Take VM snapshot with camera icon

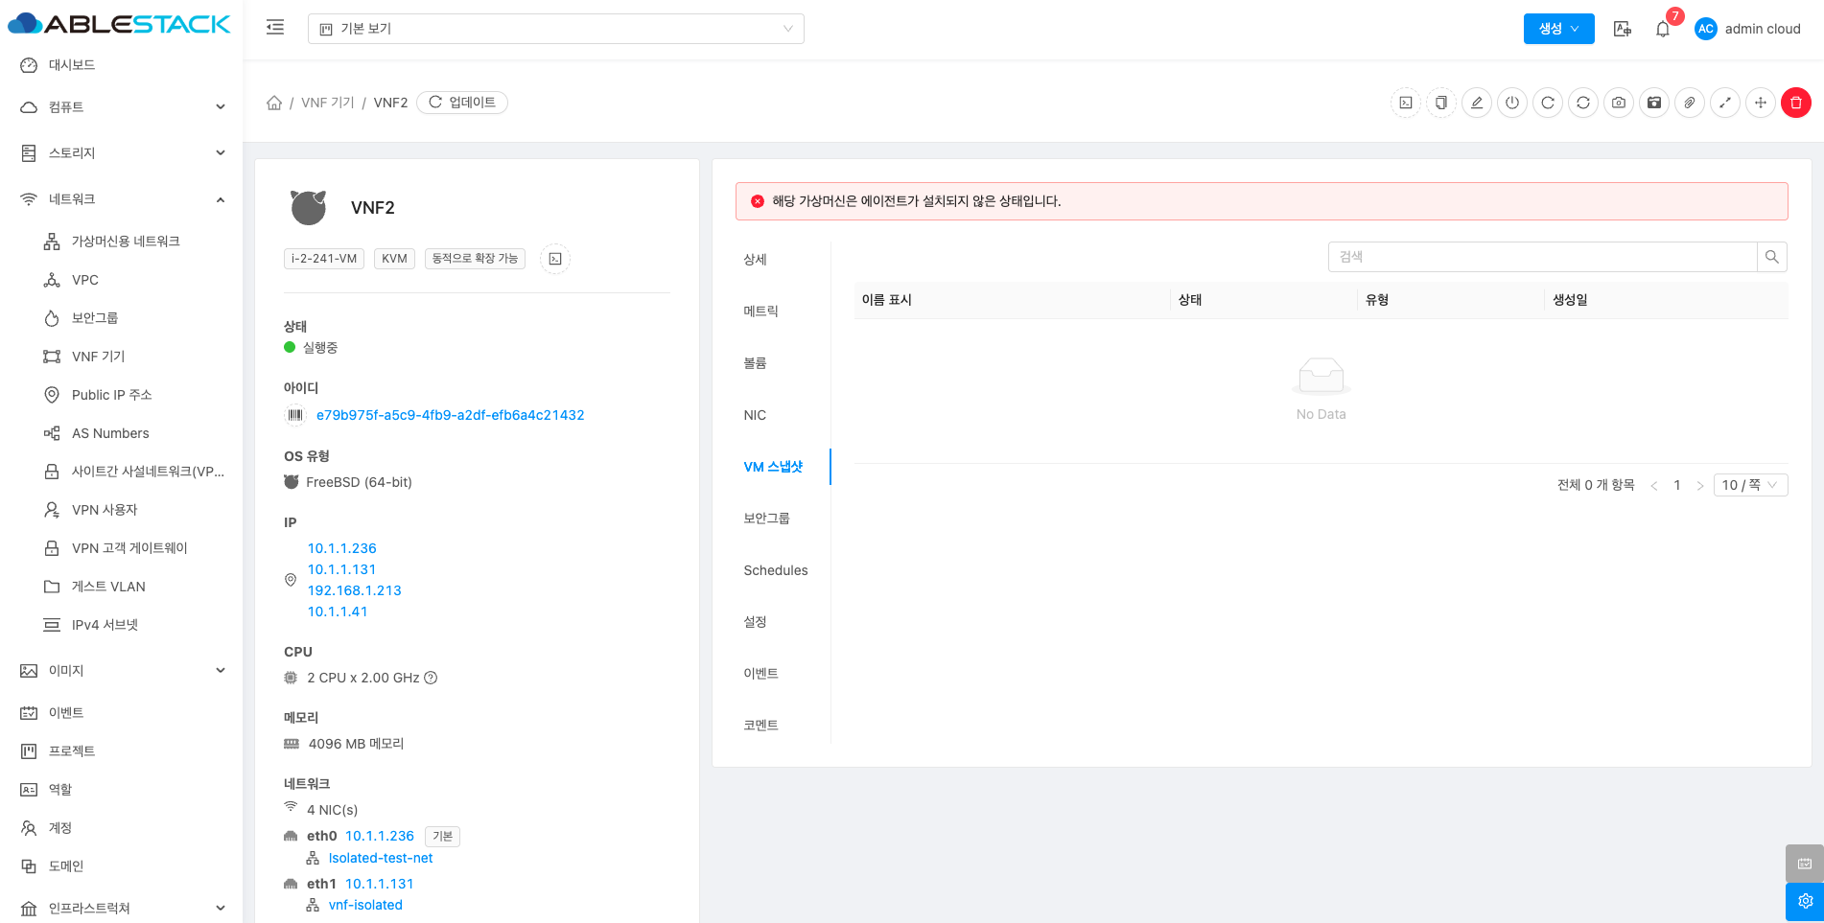1619,103
